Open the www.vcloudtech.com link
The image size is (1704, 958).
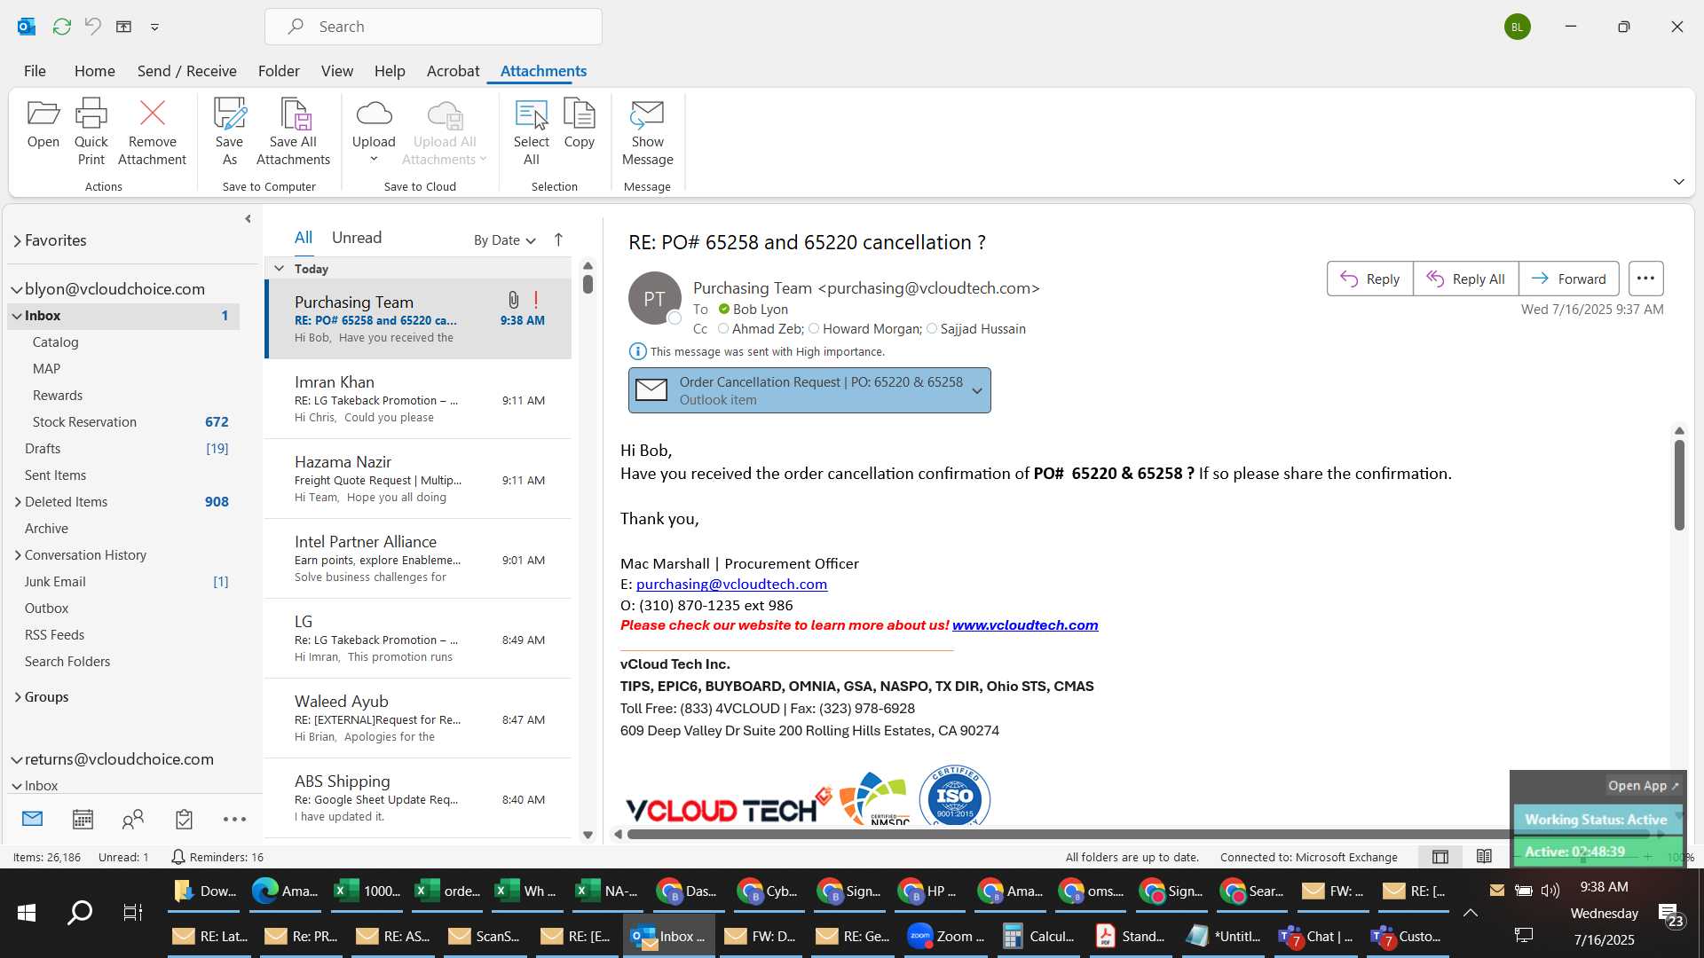coord(1025,625)
